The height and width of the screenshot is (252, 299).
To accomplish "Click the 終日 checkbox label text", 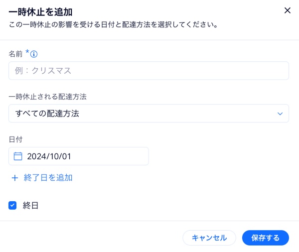I will click(31, 205).
